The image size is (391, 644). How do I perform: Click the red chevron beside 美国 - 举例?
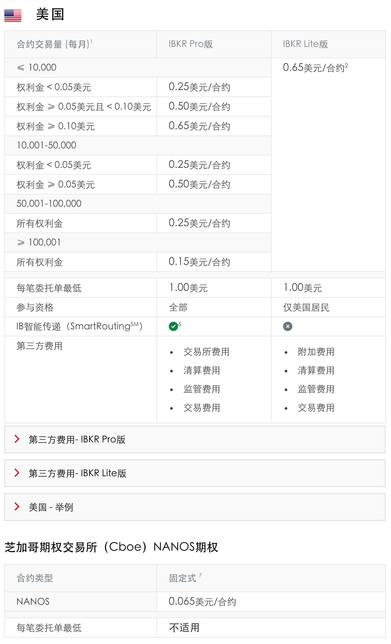(x=17, y=506)
